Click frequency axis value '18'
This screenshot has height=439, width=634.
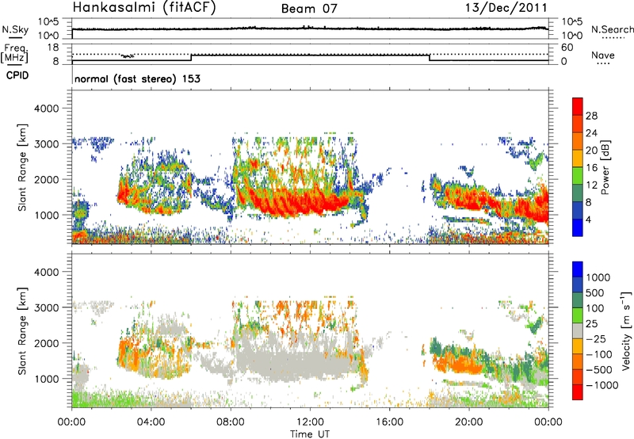(53, 48)
